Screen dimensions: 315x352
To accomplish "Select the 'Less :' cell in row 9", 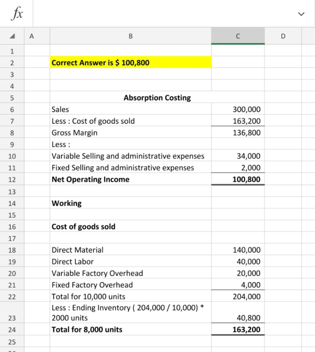I will [x=130, y=145].
